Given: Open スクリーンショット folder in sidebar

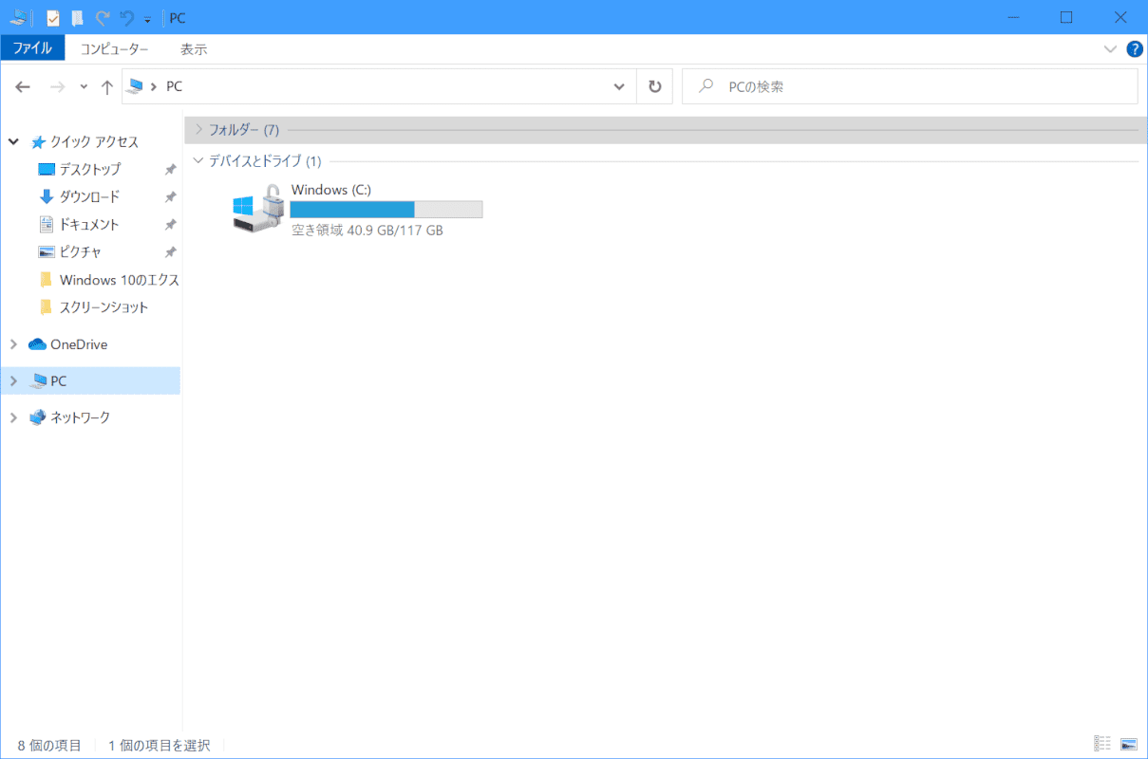Looking at the screenshot, I should 104,307.
